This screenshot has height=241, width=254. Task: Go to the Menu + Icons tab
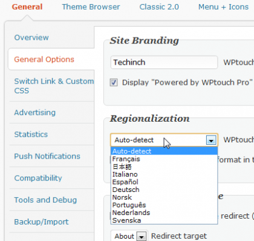click(x=223, y=7)
